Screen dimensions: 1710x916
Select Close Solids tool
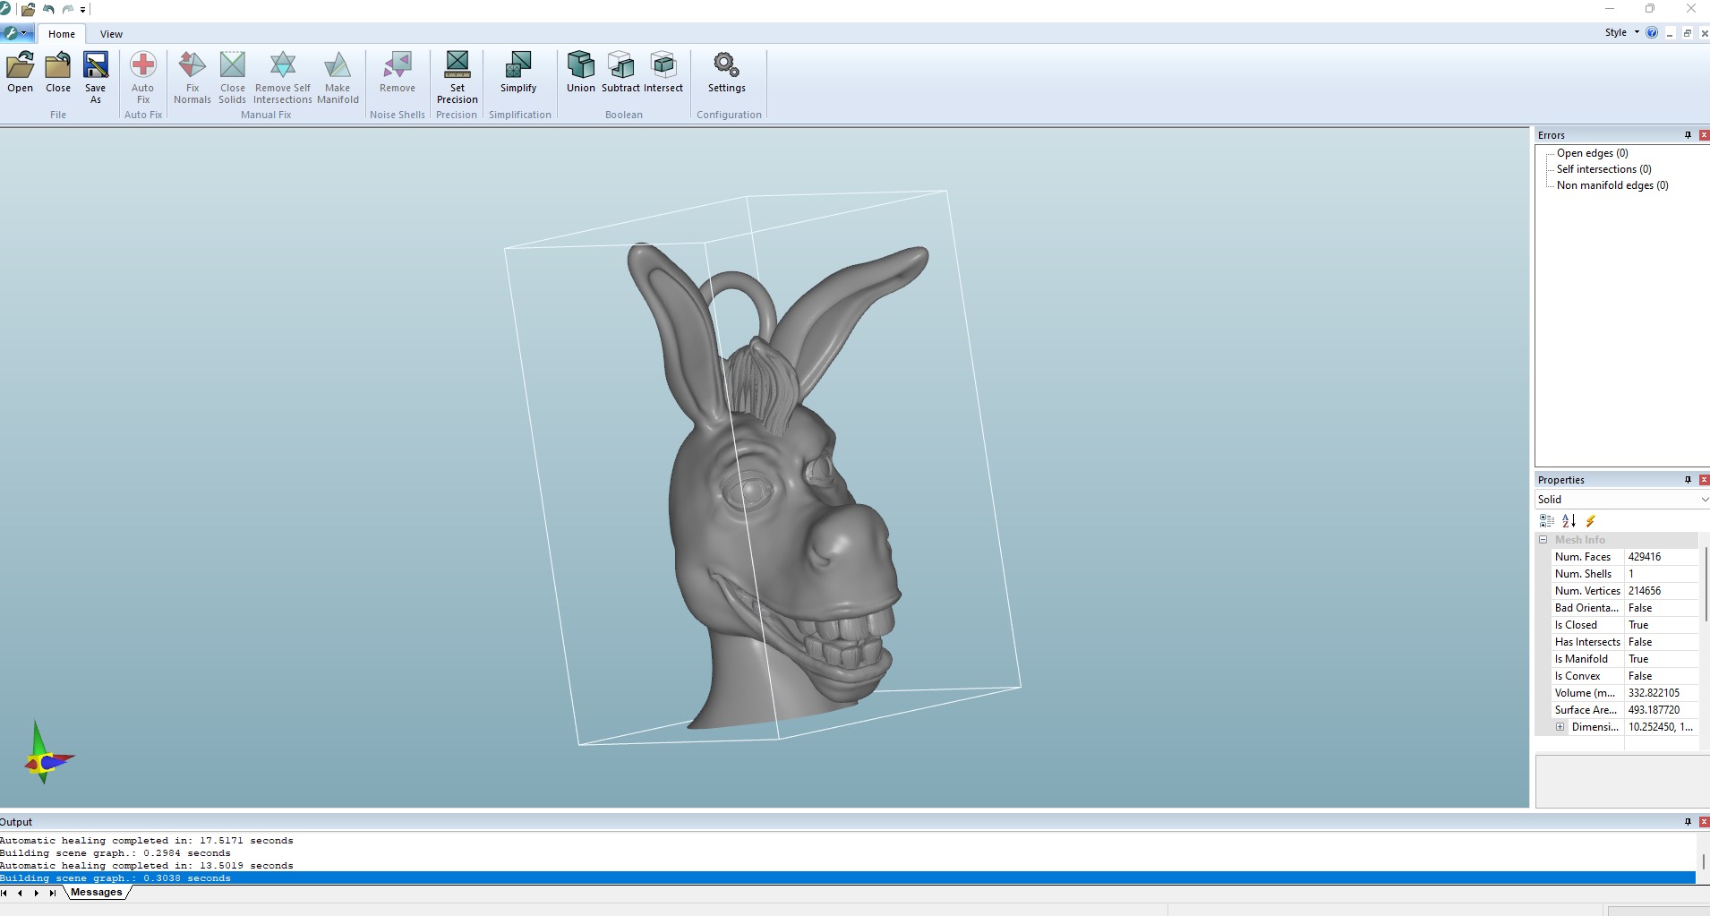click(x=233, y=77)
